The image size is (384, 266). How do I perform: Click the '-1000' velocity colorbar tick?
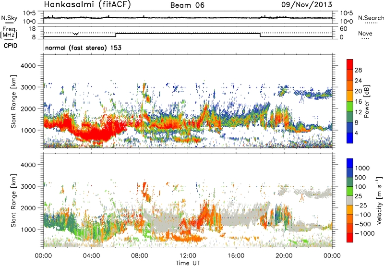pyautogui.click(x=364, y=233)
